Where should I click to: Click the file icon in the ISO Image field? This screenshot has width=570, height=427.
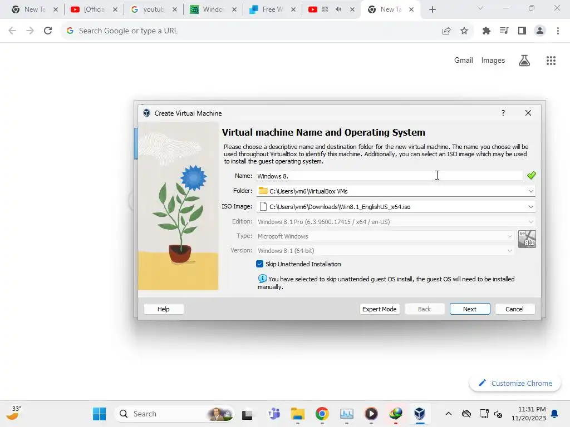263,206
